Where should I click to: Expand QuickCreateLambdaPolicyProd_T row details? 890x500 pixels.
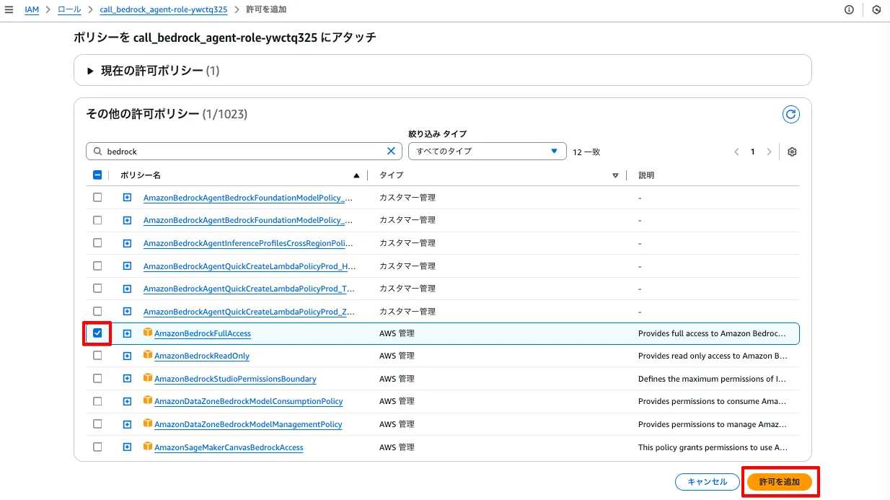coord(127,289)
